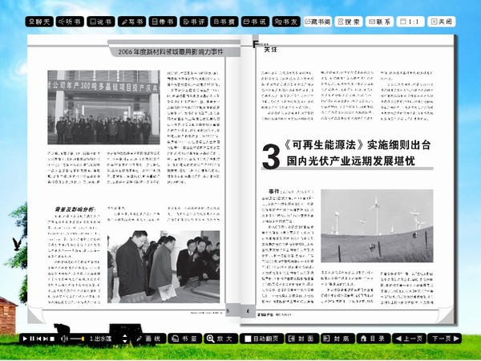Skip to the next music track
Screen dimensions: 481x361
[46, 339]
